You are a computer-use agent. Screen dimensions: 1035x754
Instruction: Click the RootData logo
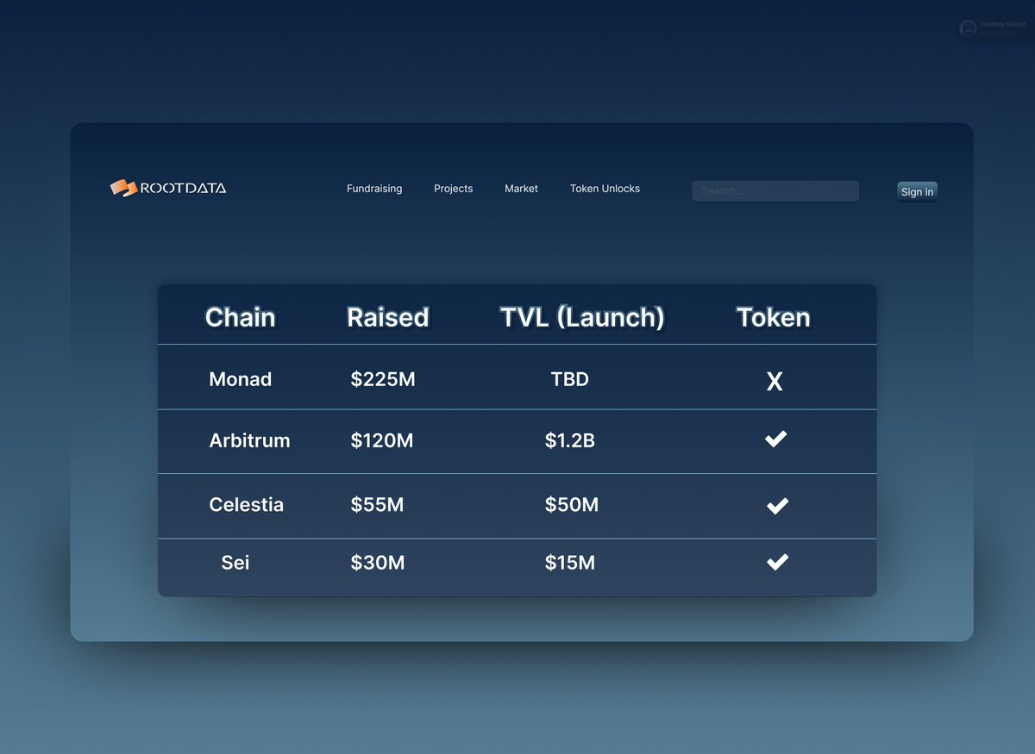[x=168, y=188]
